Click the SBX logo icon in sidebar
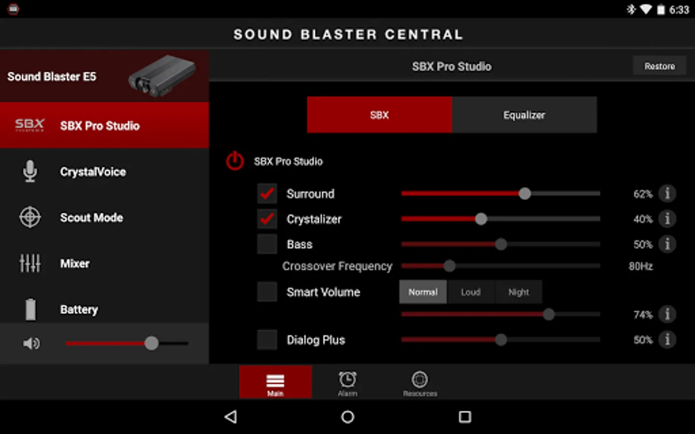The height and width of the screenshot is (434, 695). click(29, 125)
